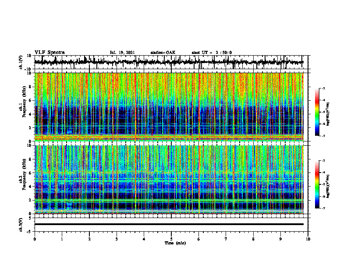Screen dimensions: 347x268
Task: Click the '10' kHz tick on ch.2 spectrogram
Action: (x=29, y=145)
